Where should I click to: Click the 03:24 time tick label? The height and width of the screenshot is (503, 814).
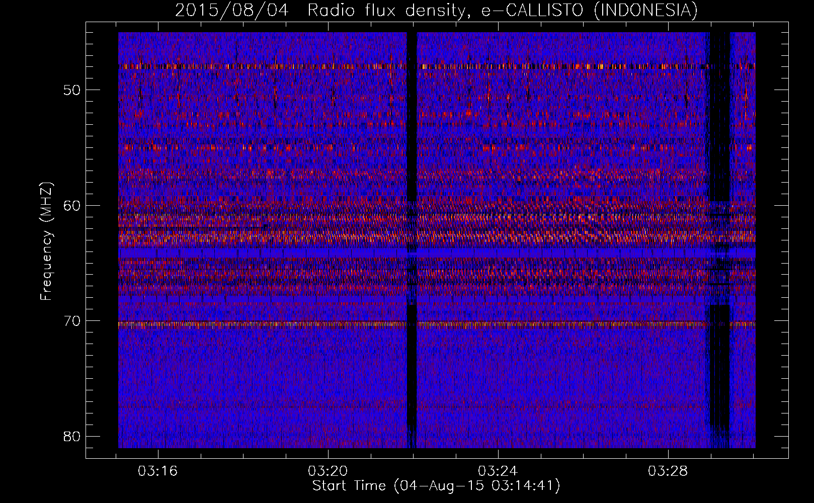click(498, 471)
